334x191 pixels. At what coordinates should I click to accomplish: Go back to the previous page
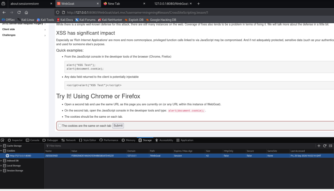click(4, 13)
